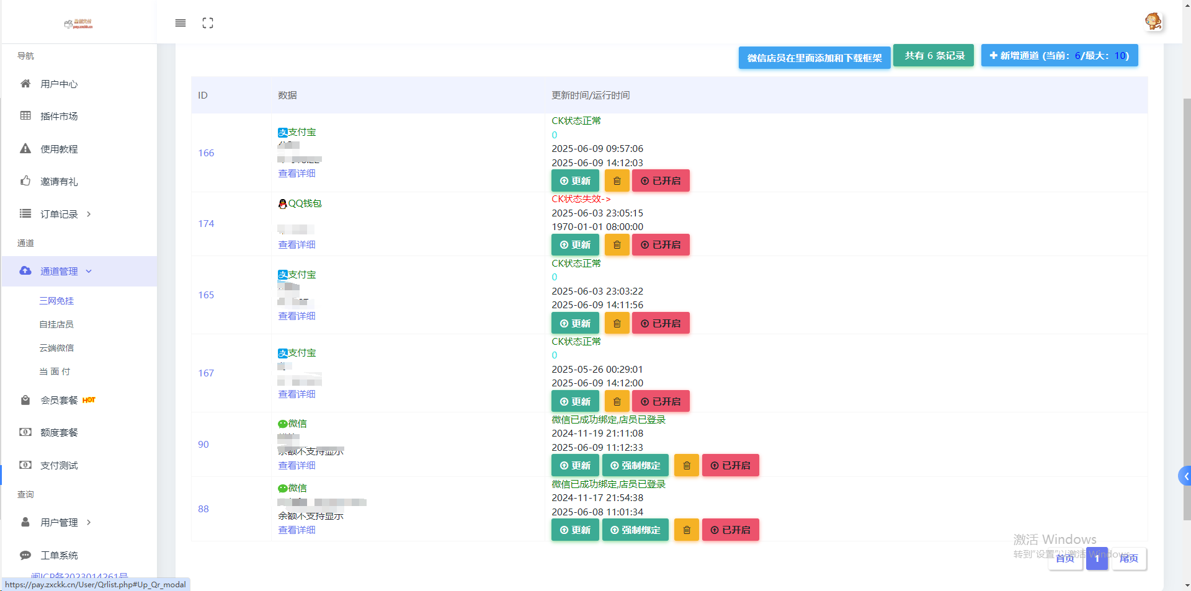The image size is (1191, 591).
Task: Expand the 订单记录 sidebar submenu
Action: [59, 214]
